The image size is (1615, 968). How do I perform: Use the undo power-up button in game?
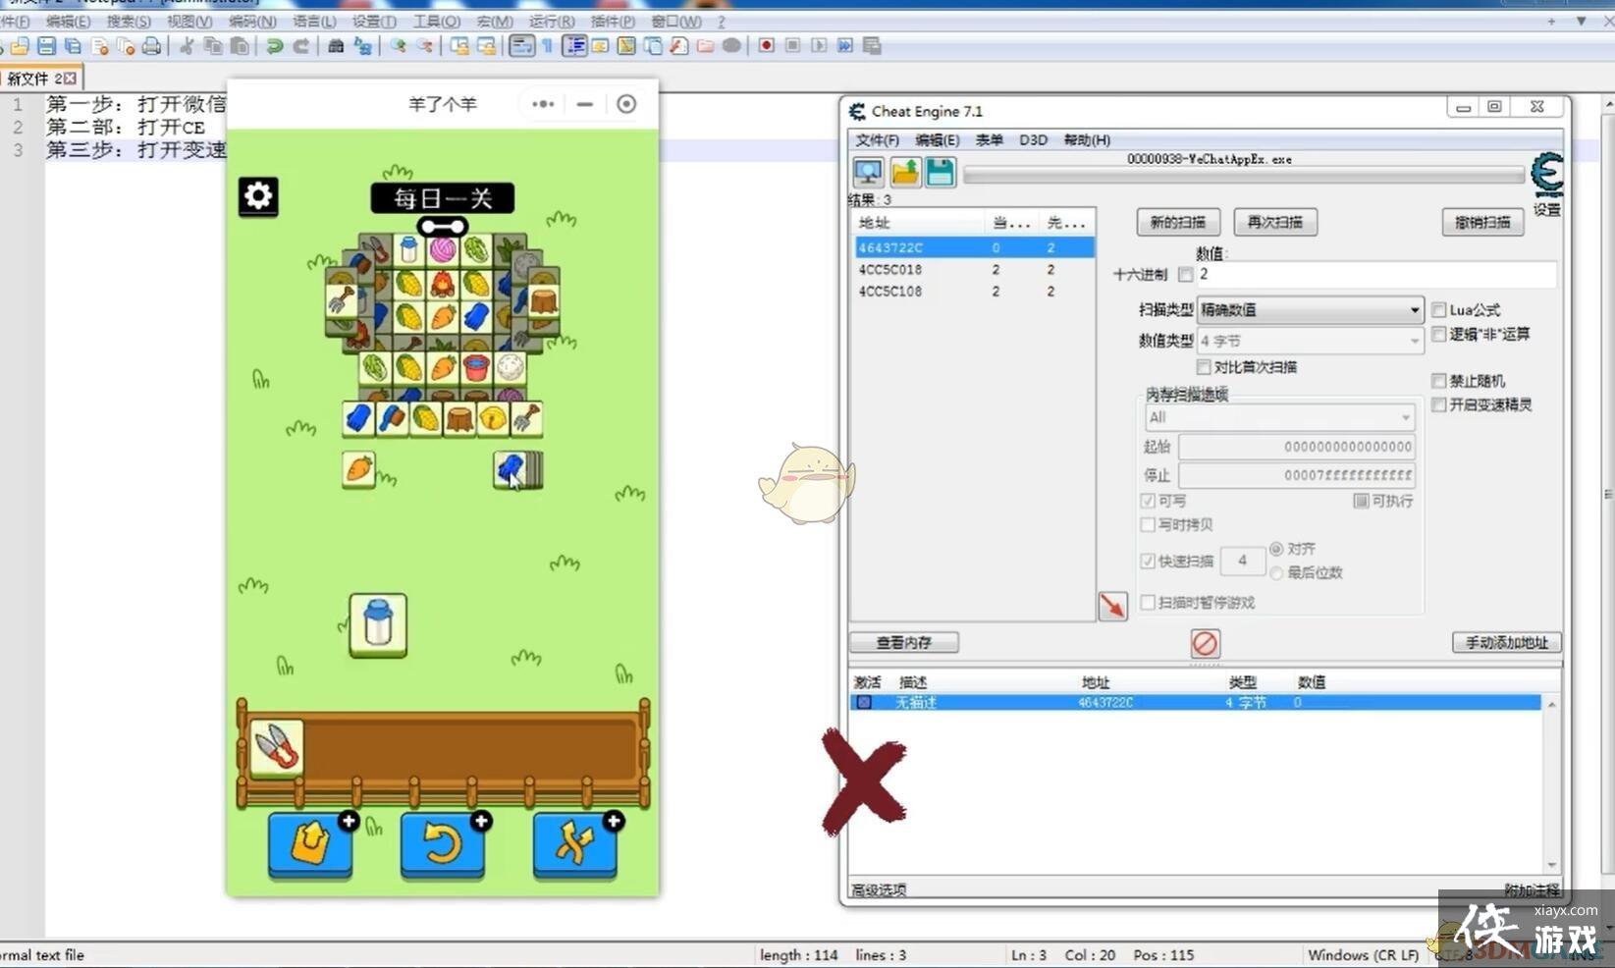[x=443, y=844]
